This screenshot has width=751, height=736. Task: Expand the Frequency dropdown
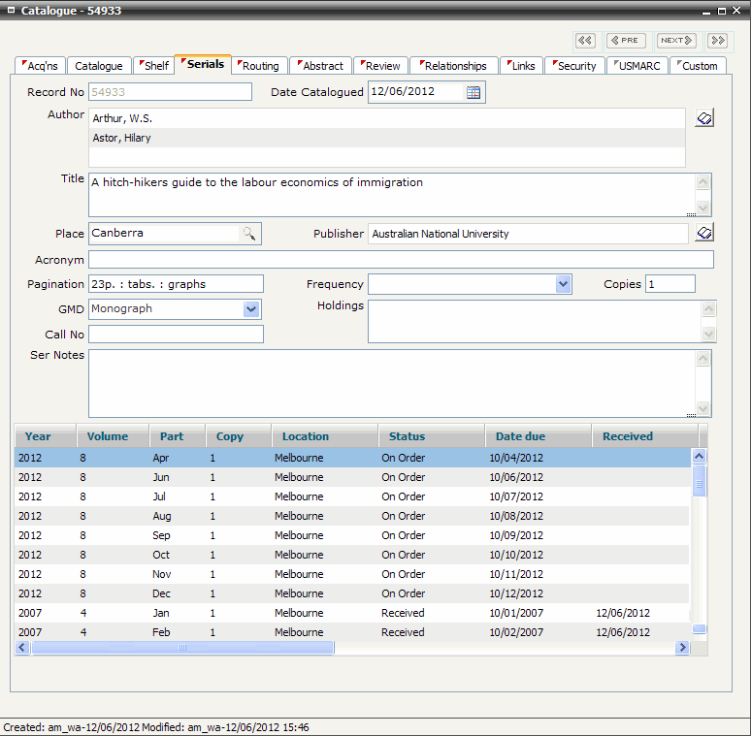[564, 284]
